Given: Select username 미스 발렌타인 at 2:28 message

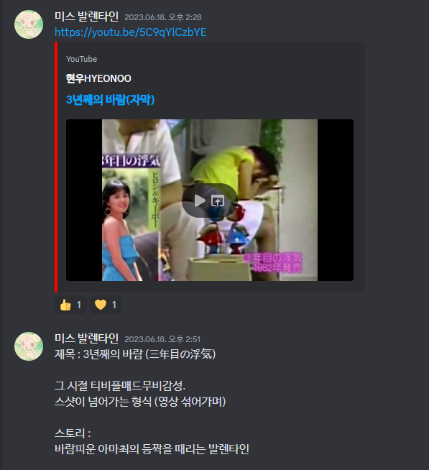Looking at the screenshot, I should tap(86, 17).
